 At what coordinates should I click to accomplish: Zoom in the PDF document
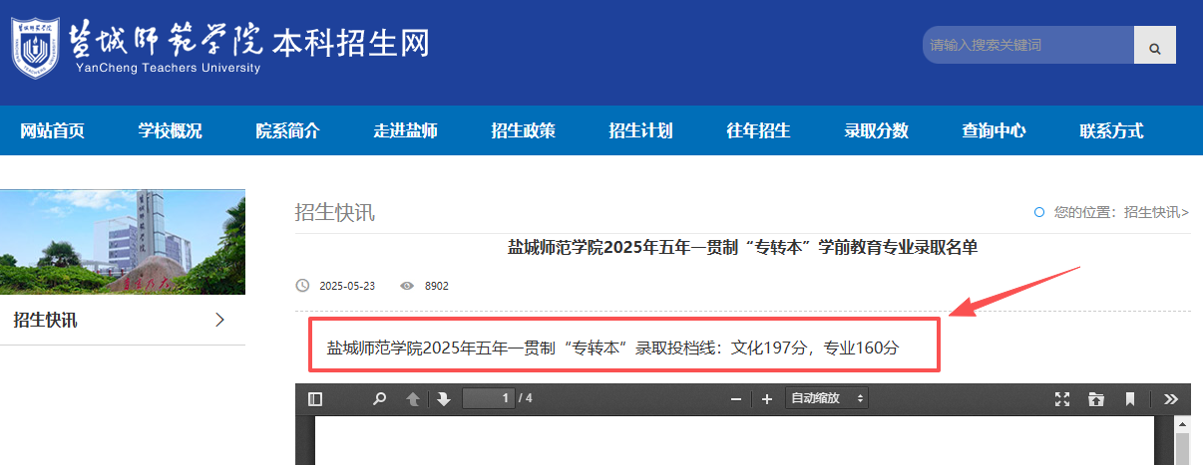point(767,399)
